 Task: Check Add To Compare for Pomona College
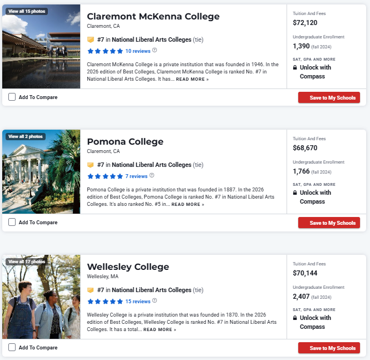click(x=12, y=222)
